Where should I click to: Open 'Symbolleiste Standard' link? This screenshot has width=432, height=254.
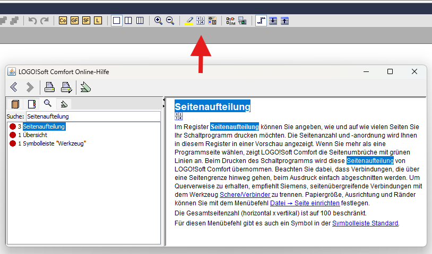click(x=365, y=223)
